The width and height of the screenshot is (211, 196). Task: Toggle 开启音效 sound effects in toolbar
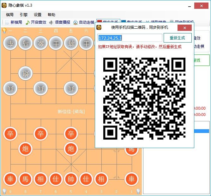tap(36, 22)
